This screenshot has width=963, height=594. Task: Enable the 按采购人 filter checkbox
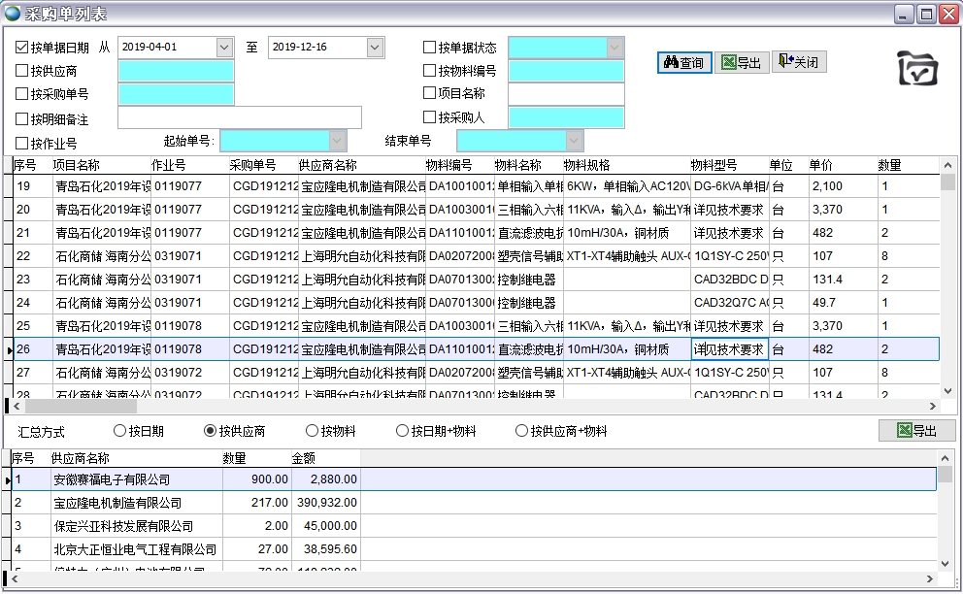pyautogui.click(x=430, y=117)
